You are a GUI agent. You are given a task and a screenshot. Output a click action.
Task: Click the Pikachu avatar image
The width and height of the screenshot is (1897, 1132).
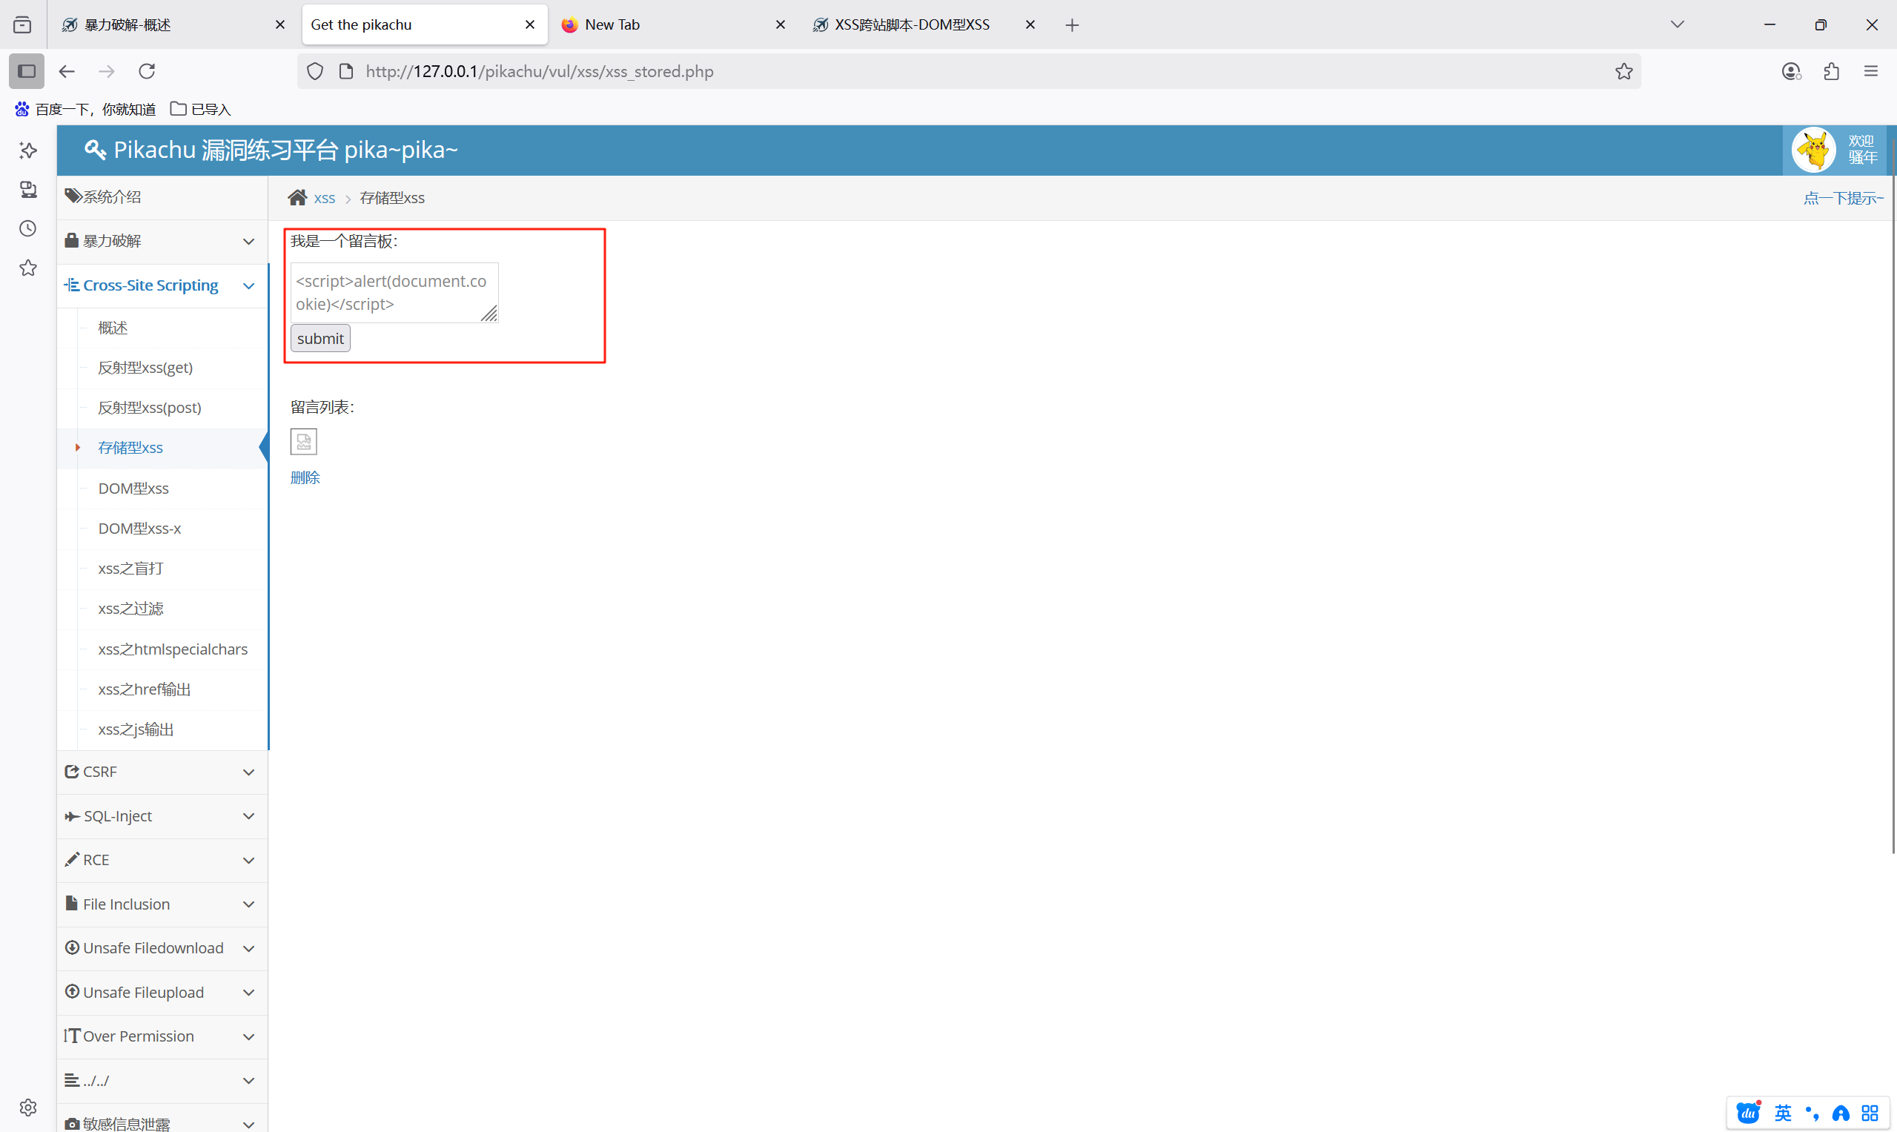click(x=1814, y=150)
